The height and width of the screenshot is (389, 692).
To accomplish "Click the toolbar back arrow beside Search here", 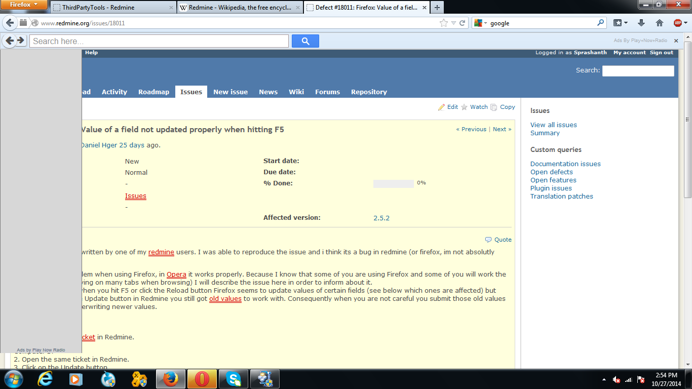I will 10,41.
